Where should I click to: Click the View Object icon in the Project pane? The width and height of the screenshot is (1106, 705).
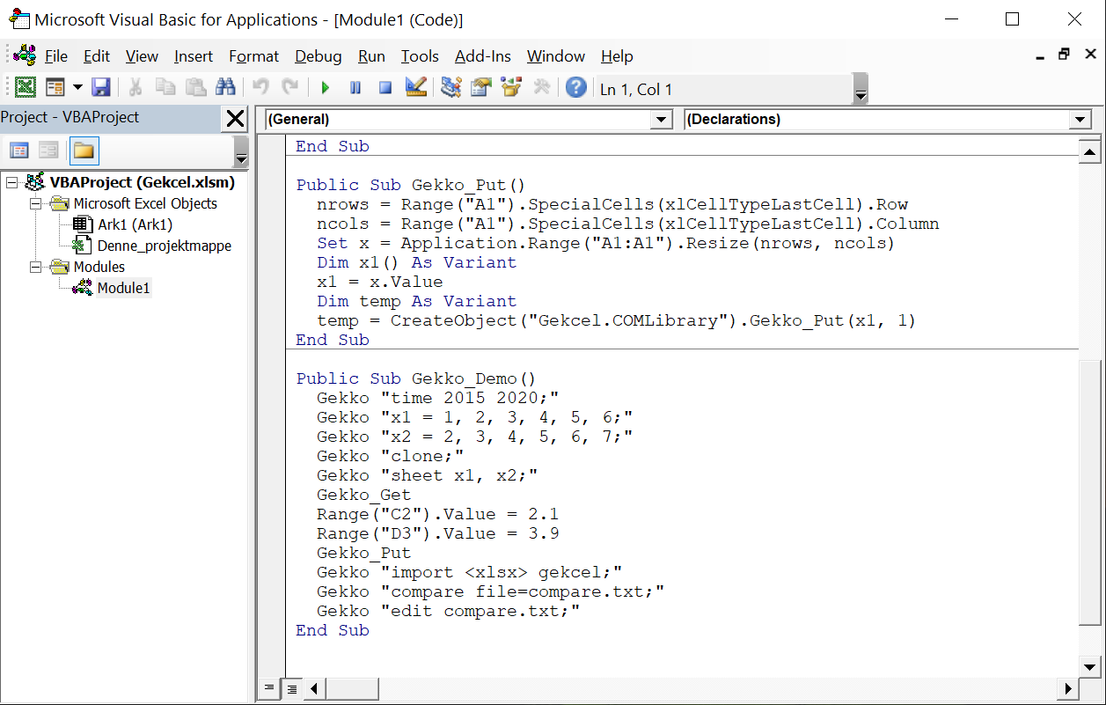48,151
